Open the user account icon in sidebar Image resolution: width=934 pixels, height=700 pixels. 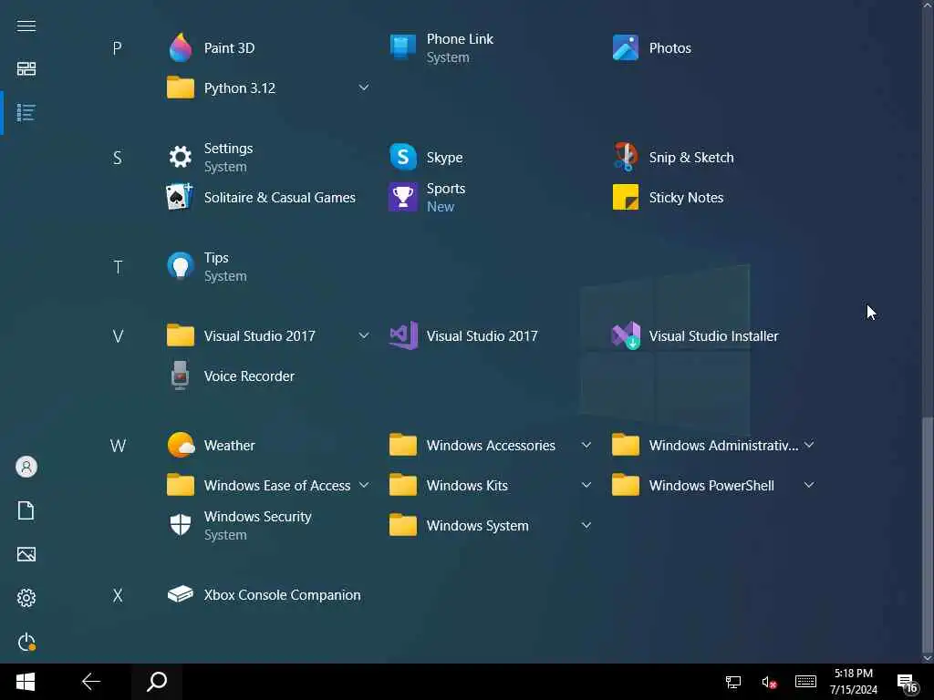coord(26,467)
